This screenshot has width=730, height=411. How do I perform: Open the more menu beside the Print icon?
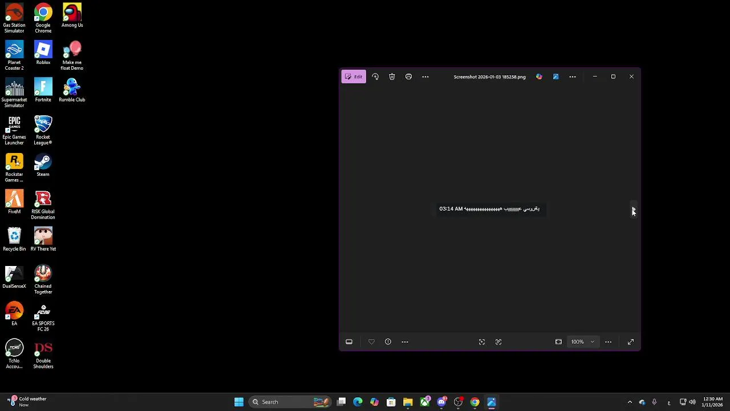[425, 76]
